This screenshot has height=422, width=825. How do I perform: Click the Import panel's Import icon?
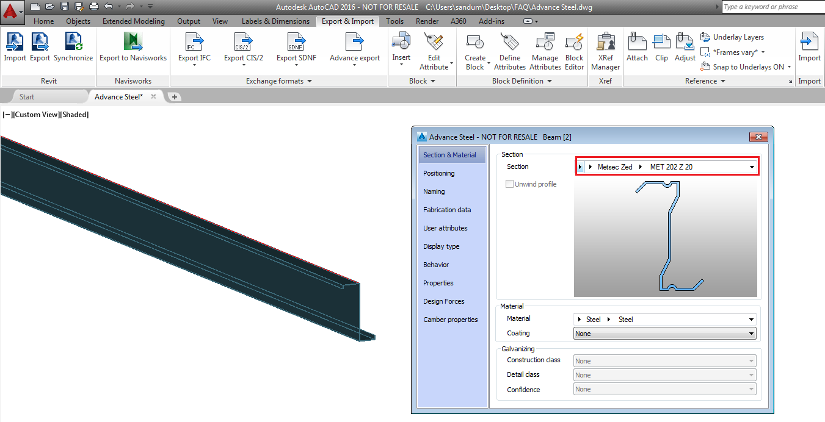point(810,42)
